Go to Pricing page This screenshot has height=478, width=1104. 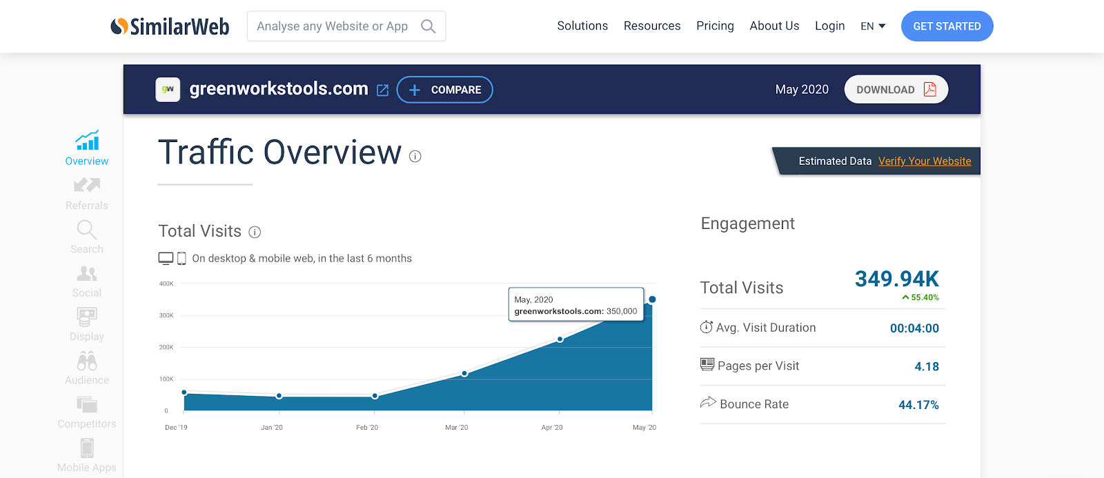tap(715, 26)
